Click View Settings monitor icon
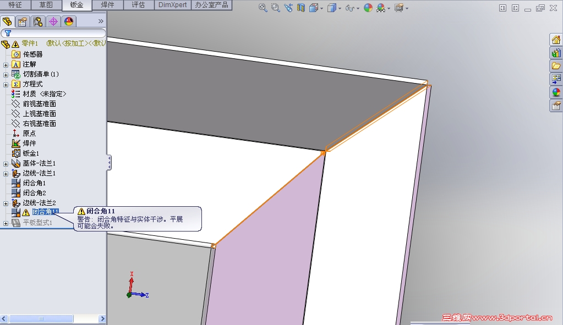 (x=398, y=8)
